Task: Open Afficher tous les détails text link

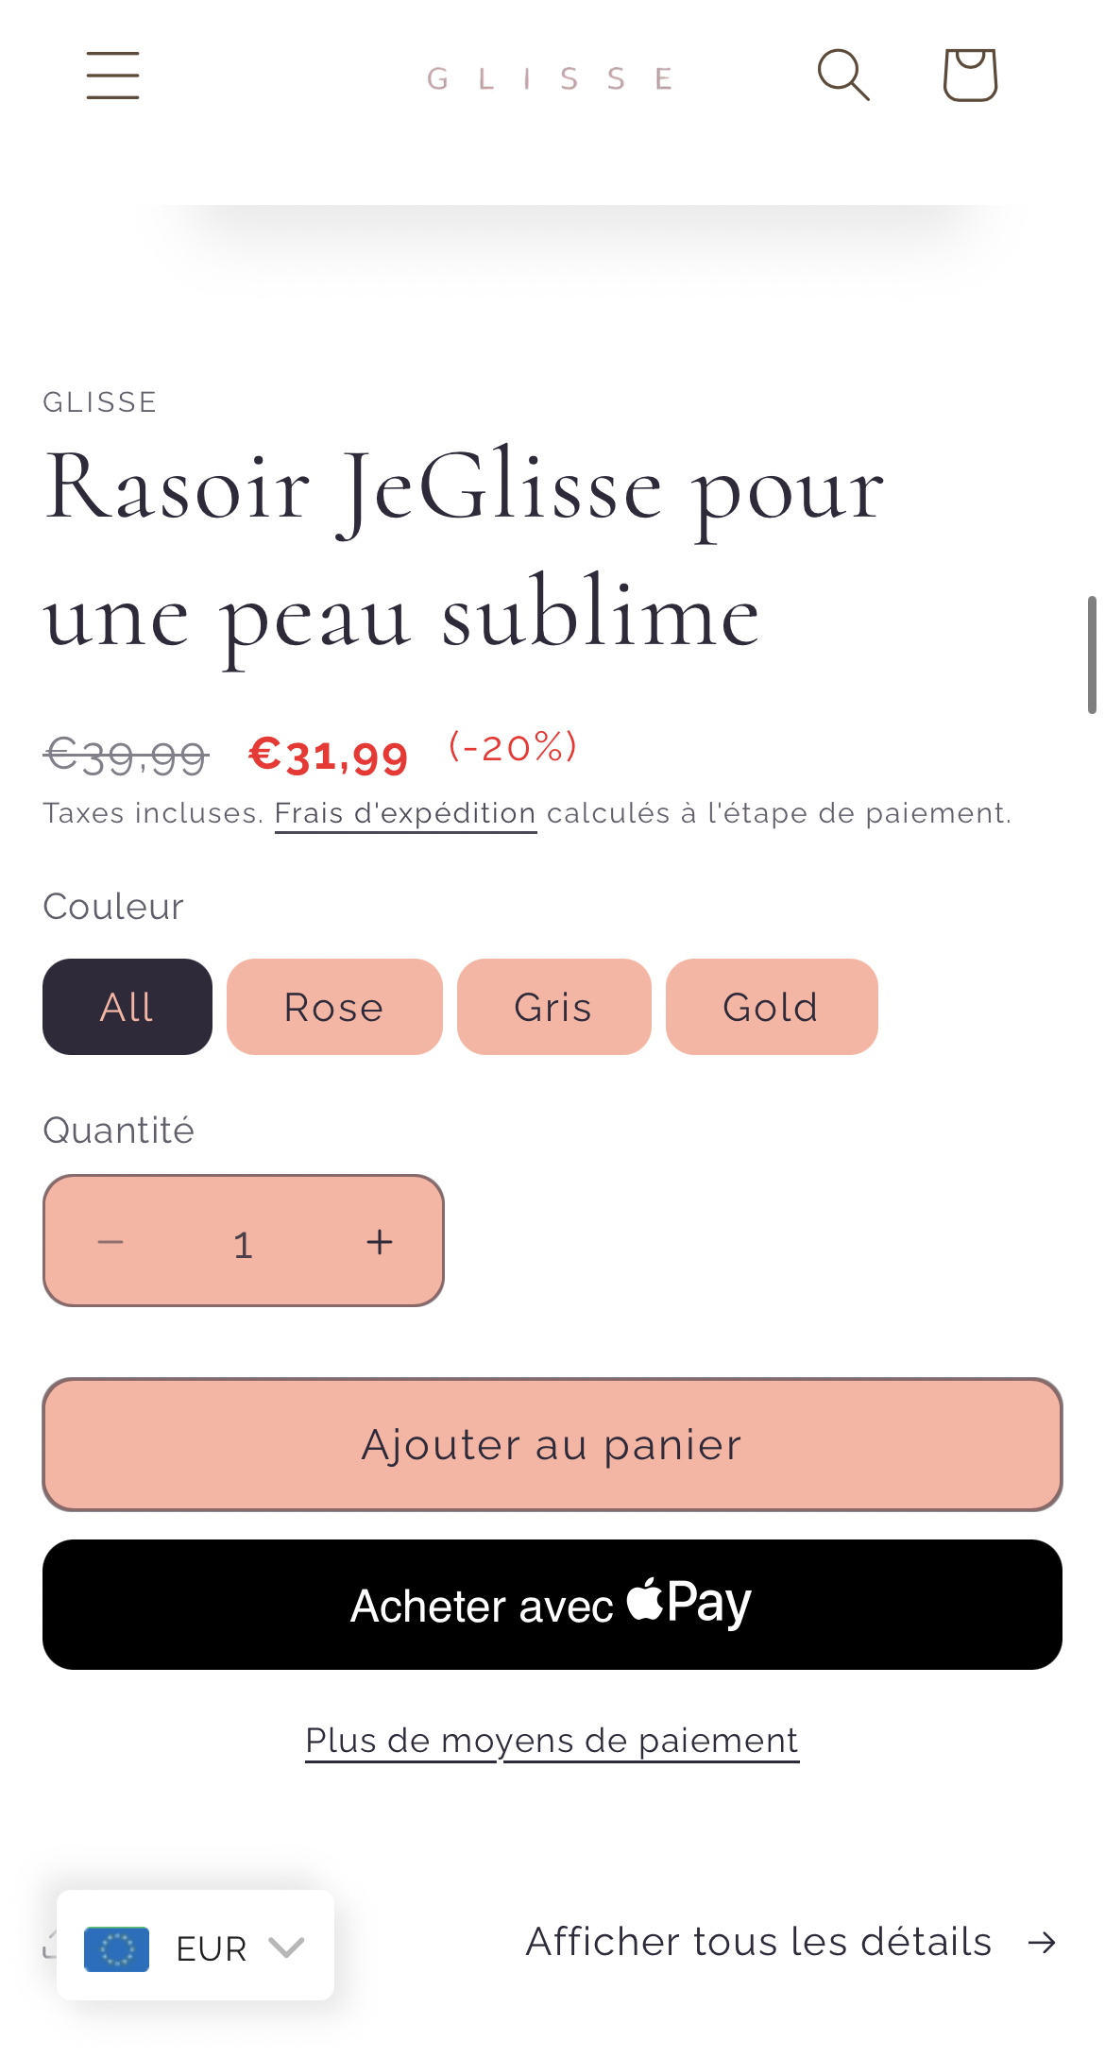Action: 758,1942
